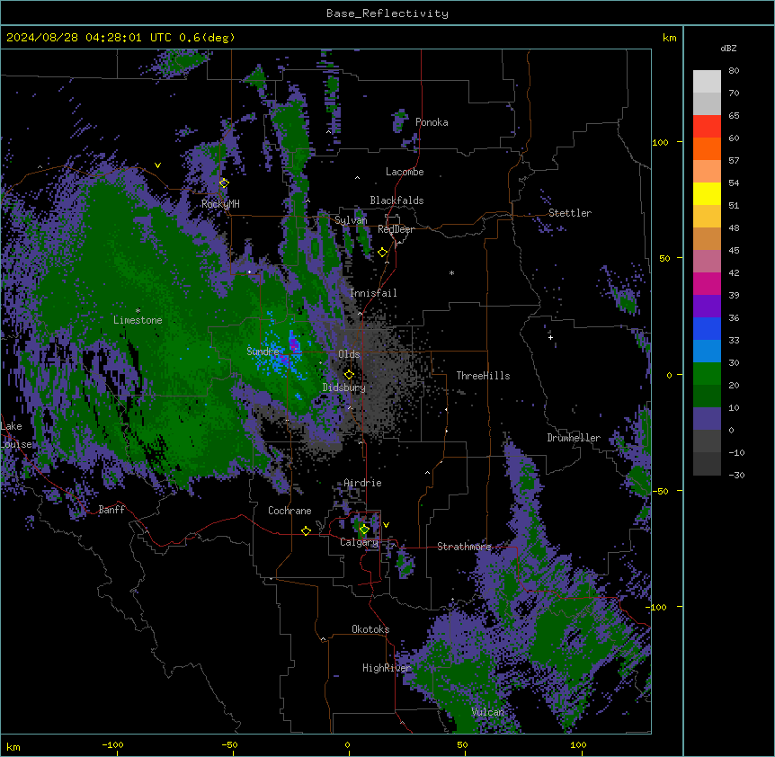Click the Ponoka city label
775x757 pixels.
(432, 122)
